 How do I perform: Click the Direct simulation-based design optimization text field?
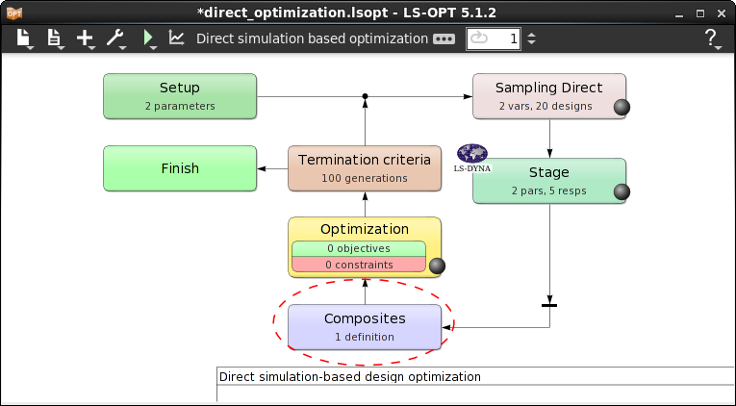tap(475, 377)
